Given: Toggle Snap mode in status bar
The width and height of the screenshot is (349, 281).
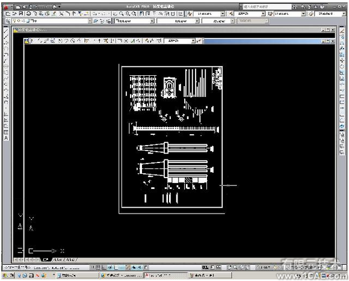Looking at the screenshot, I should tap(93, 267).
